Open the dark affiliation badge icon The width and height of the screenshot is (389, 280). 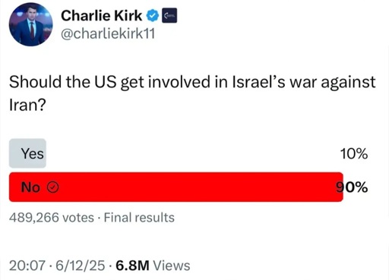[x=169, y=16]
